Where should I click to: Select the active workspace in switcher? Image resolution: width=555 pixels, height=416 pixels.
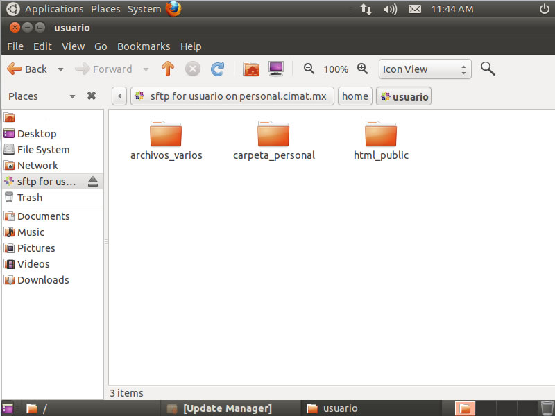tap(465, 408)
